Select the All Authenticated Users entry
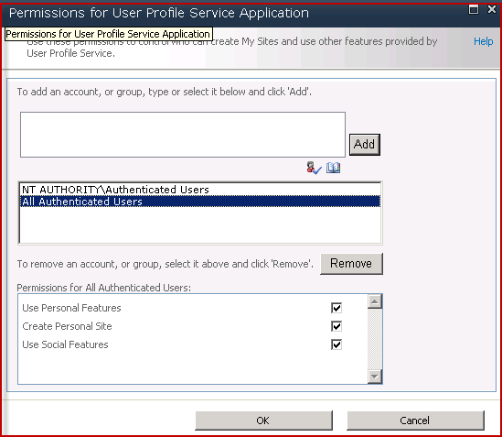The height and width of the screenshot is (437, 502). 200,202
